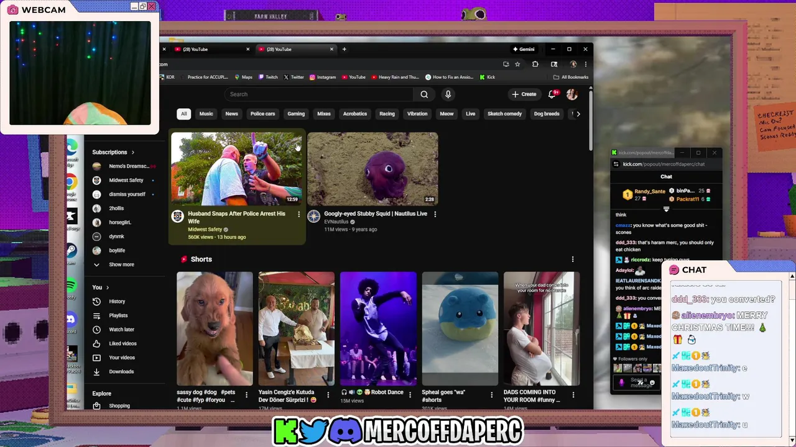Select the Police cars filter chip
796x447 pixels.
pyautogui.click(x=262, y=114)
